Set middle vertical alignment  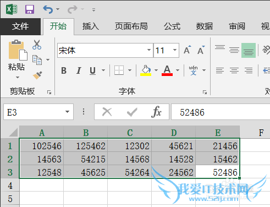234,50
